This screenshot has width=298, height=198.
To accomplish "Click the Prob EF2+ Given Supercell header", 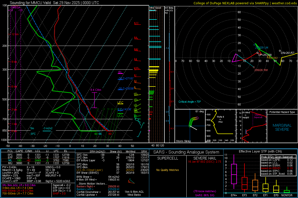I will [277, 157].
